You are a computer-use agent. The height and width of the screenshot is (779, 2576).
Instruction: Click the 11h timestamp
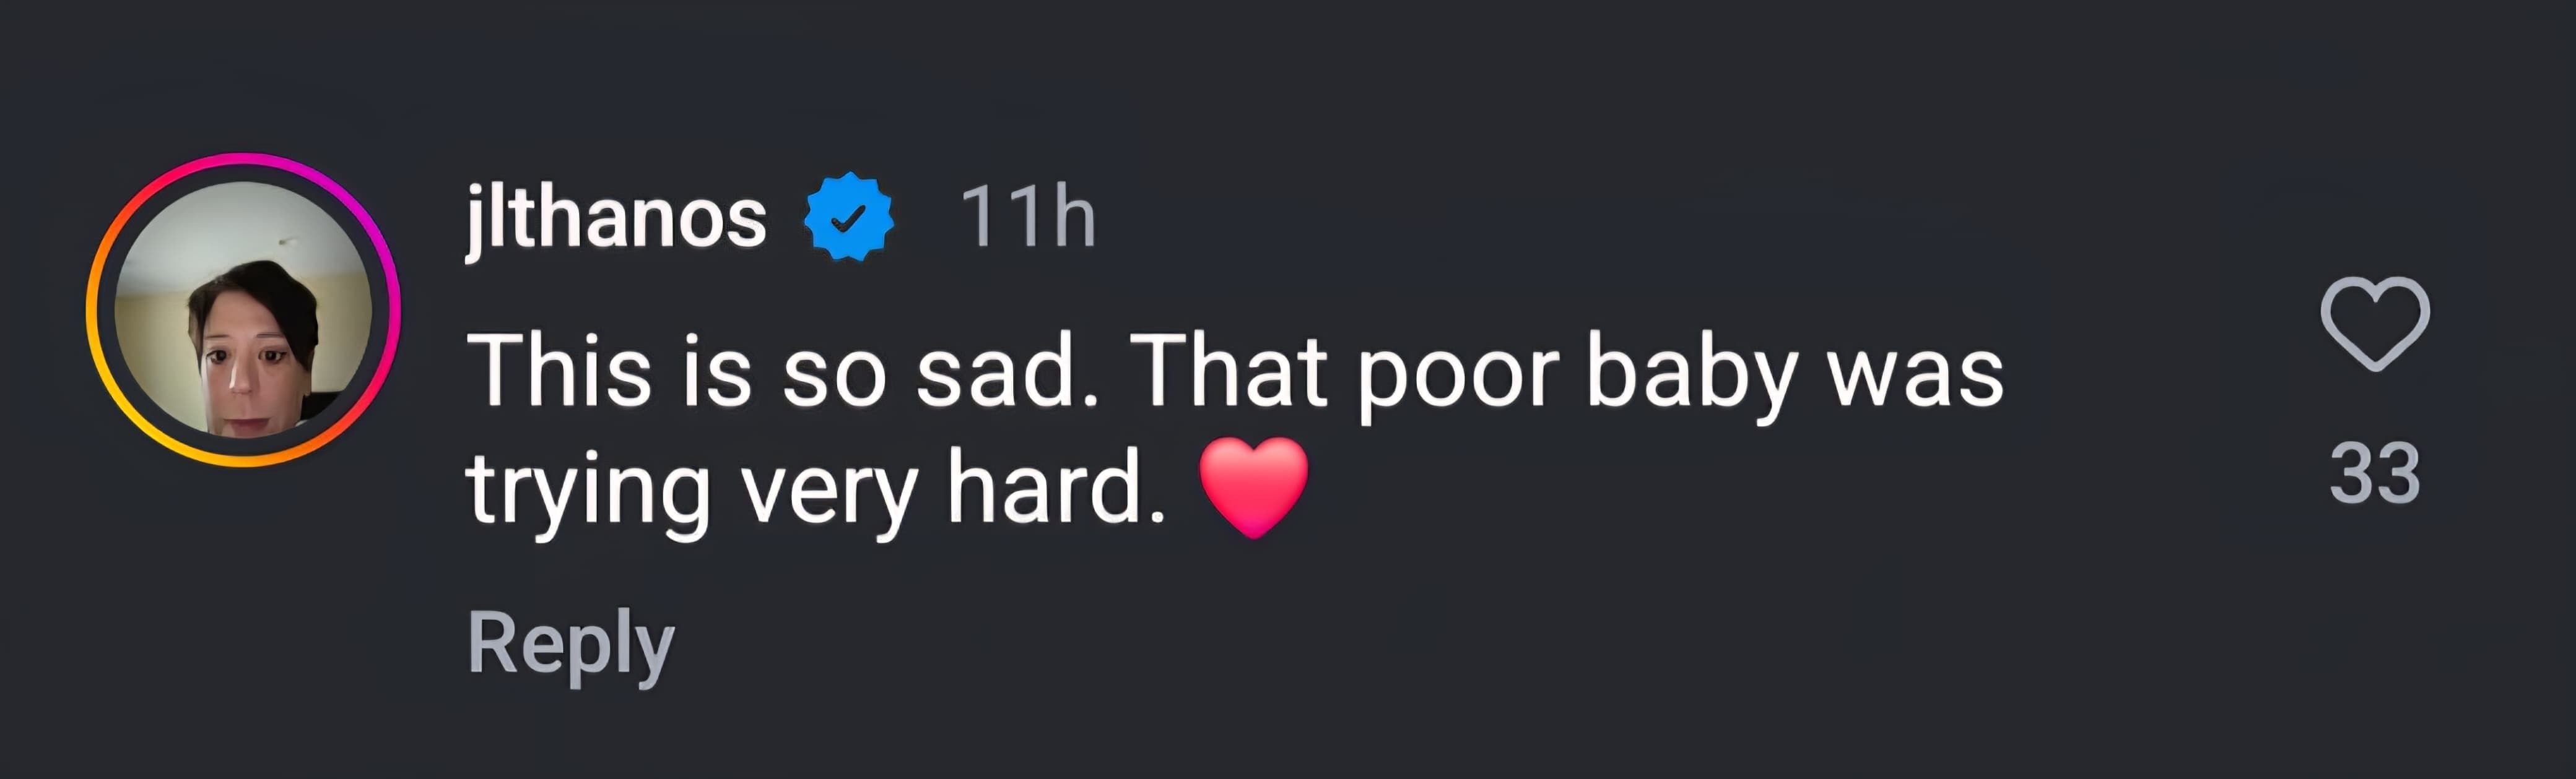(x=1028, y=217)
